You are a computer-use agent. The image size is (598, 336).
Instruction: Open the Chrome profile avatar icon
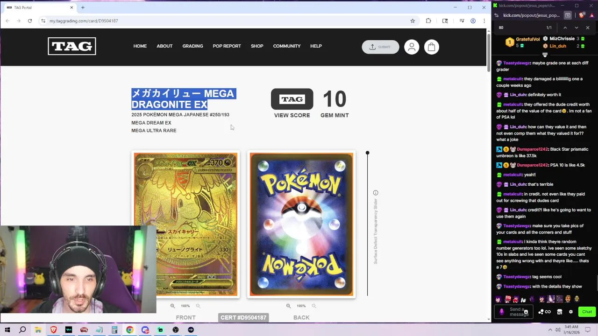point(473,21)
